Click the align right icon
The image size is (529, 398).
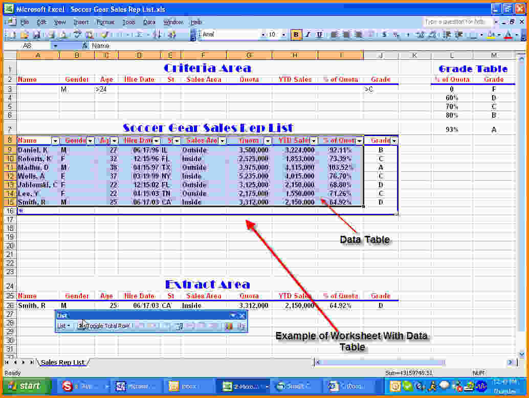click(x=358, y=35)
